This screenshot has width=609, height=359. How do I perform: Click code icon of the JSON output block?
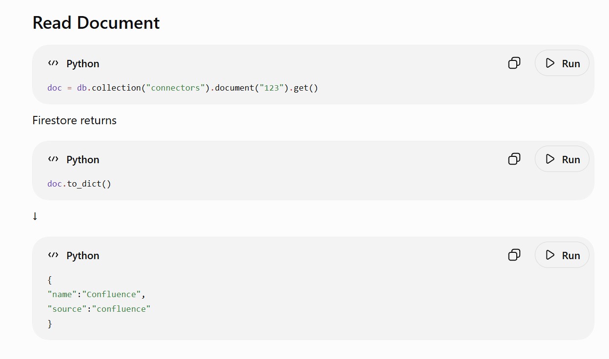(53, 255)
